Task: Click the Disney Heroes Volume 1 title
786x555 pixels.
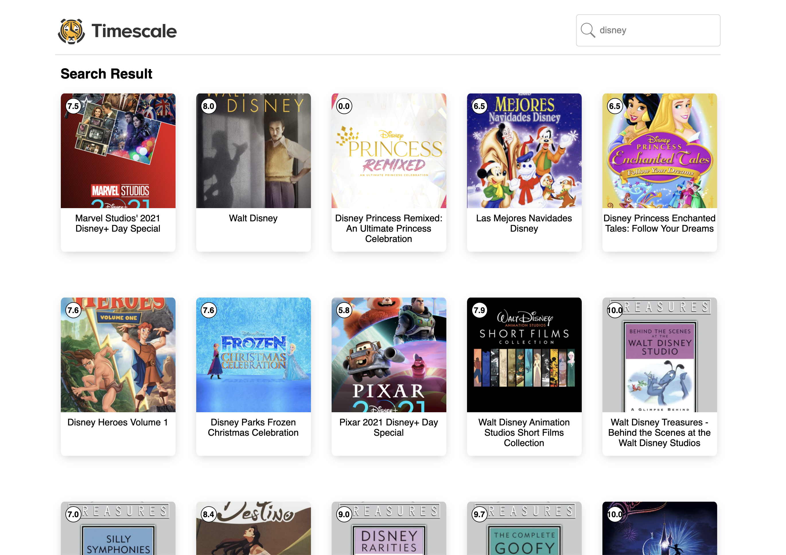Action: coord(118,422)
